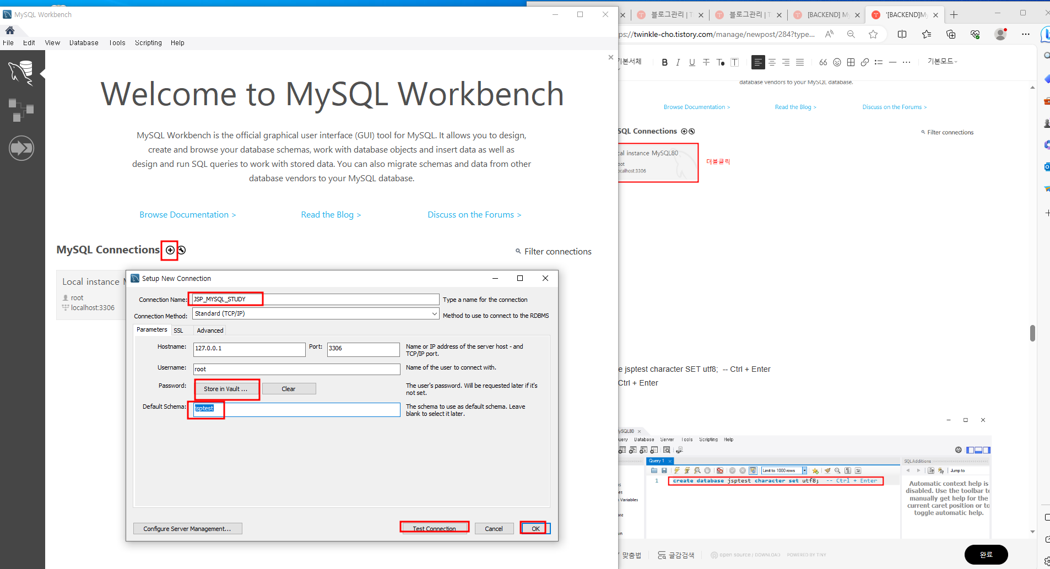Open the 기본서체 font dropdown
This screenshot has height=569, width=1050.
pyautogui.click(x=630, y=61)
